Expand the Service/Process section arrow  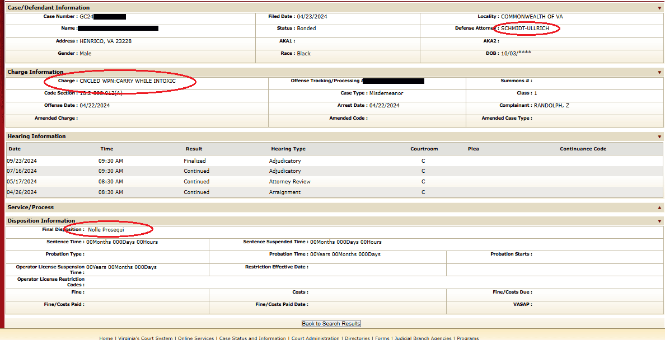(660, 207)
